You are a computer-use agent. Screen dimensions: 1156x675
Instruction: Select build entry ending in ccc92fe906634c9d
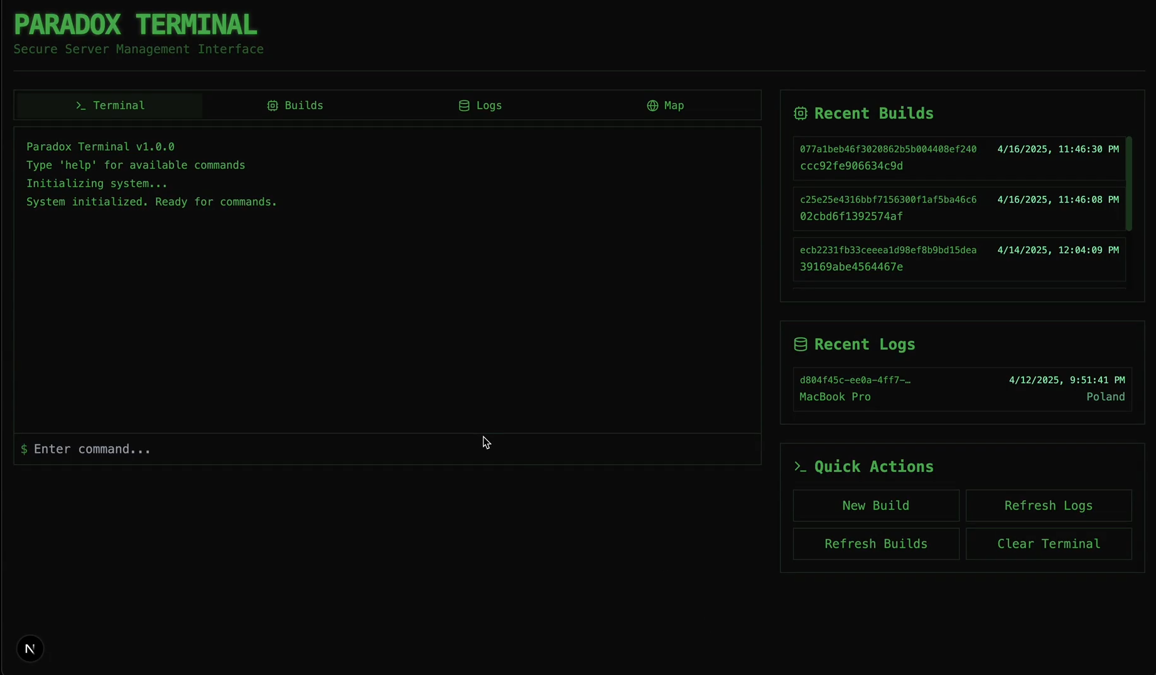click(x=958, y=158)
